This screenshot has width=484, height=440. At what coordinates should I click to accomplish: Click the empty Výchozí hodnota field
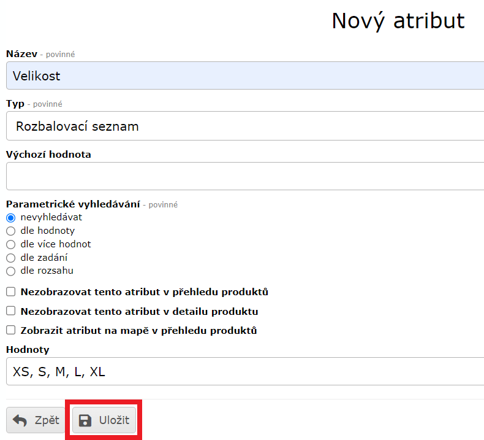(x=245, y=177)
